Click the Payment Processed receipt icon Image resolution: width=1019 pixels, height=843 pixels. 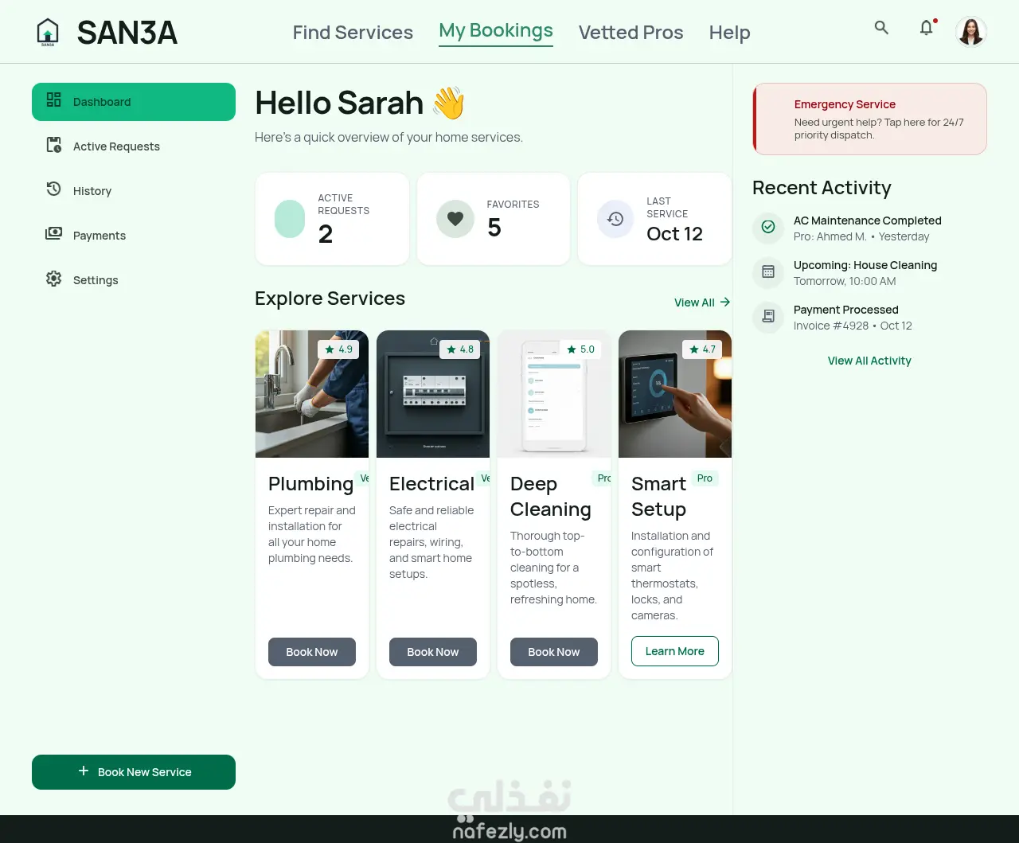tap(768, 316)
